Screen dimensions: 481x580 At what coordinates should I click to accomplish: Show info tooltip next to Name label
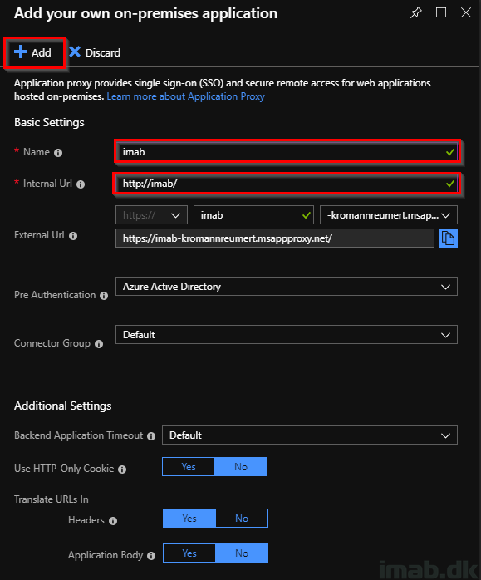point(58,153)
